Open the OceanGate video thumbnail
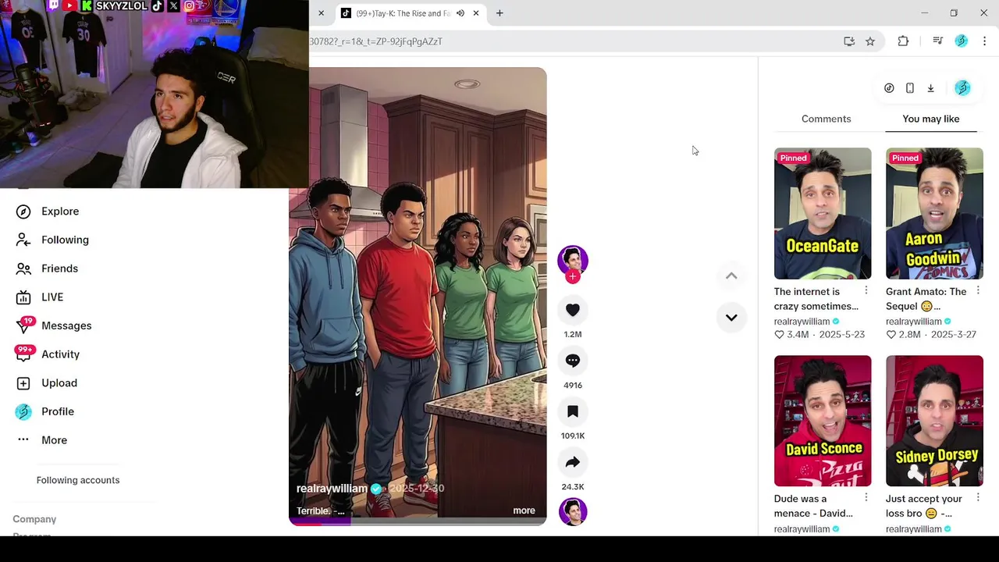This screenshot has height=562, width=999. point(823,213)
